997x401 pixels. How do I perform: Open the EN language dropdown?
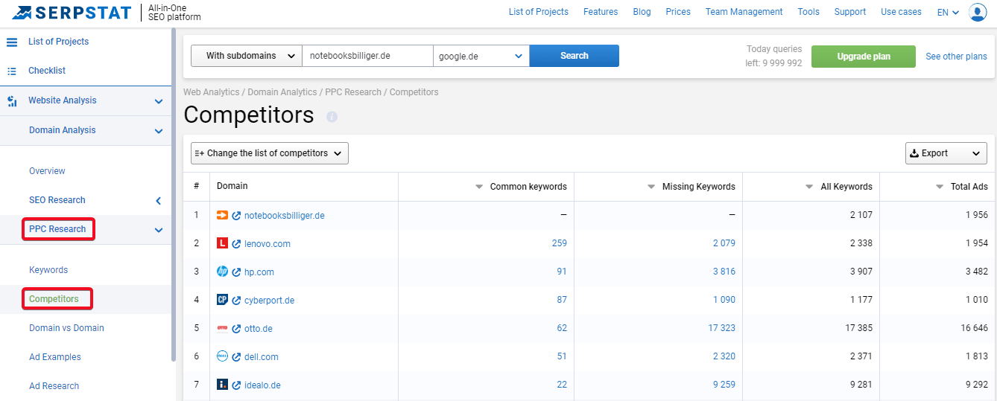tap(949, 12)
